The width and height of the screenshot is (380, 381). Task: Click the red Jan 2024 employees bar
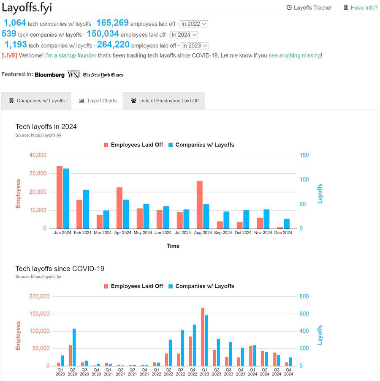pyautogui.click(x=60, y=197)
